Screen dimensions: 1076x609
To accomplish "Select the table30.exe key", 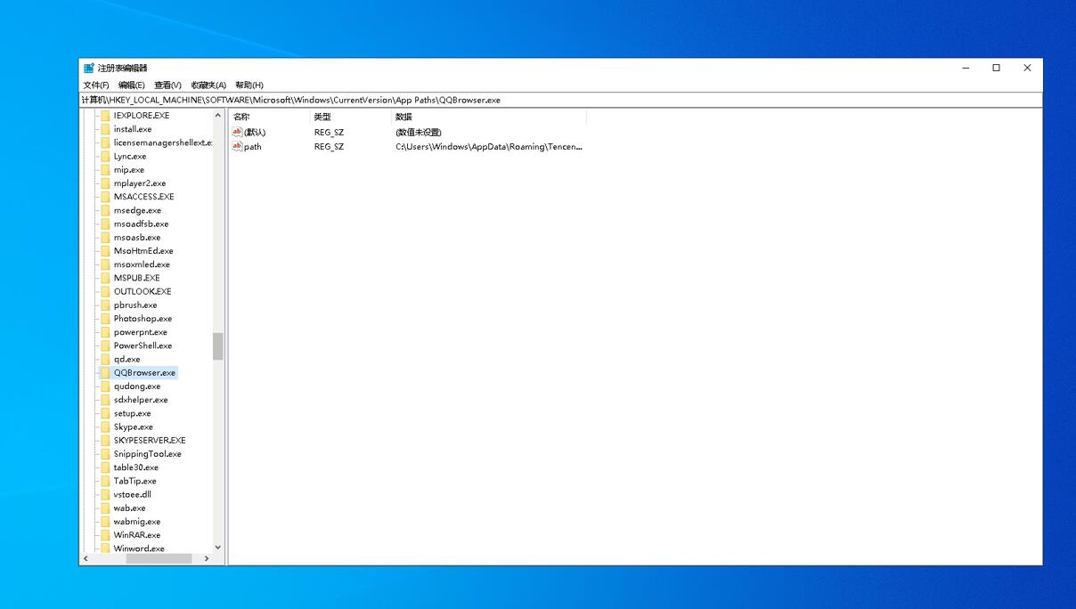I will click(x=136, y=467).
